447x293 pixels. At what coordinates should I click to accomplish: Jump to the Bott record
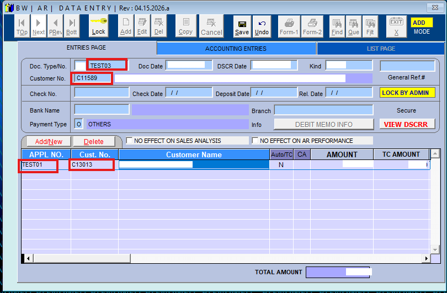tap(72, 26)
